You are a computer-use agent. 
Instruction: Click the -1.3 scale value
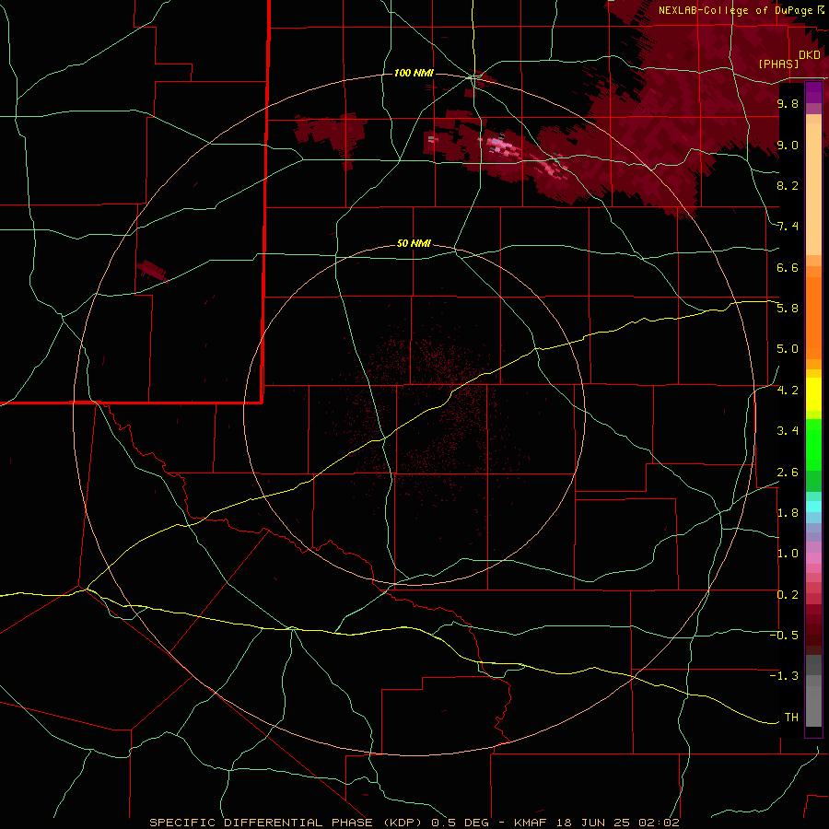click(x=784, y=676)
